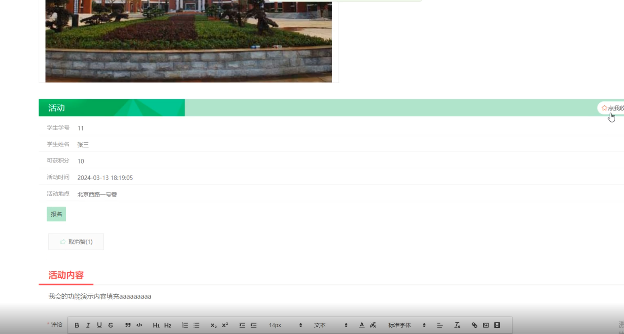
Task: Click the star 点我收藏 favorite button
Action: point(612,108)
